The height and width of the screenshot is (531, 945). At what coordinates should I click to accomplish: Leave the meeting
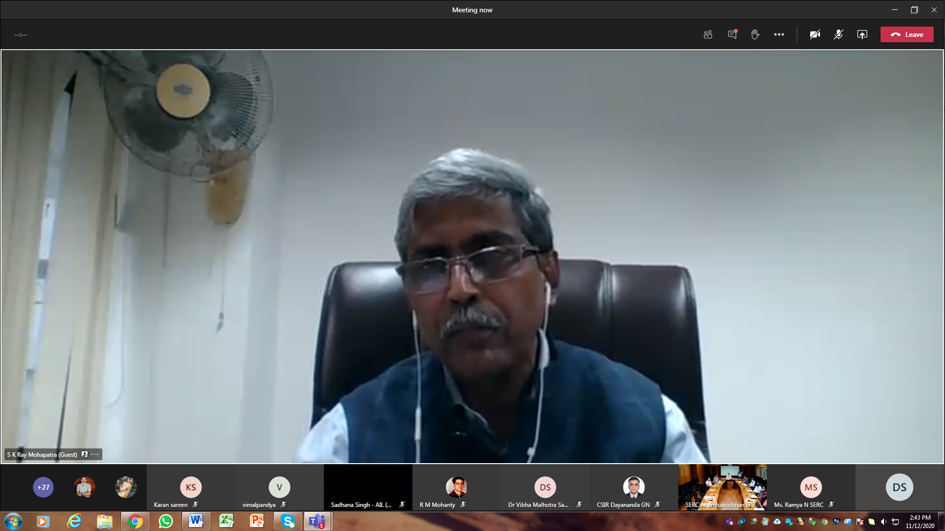[907, 34]
